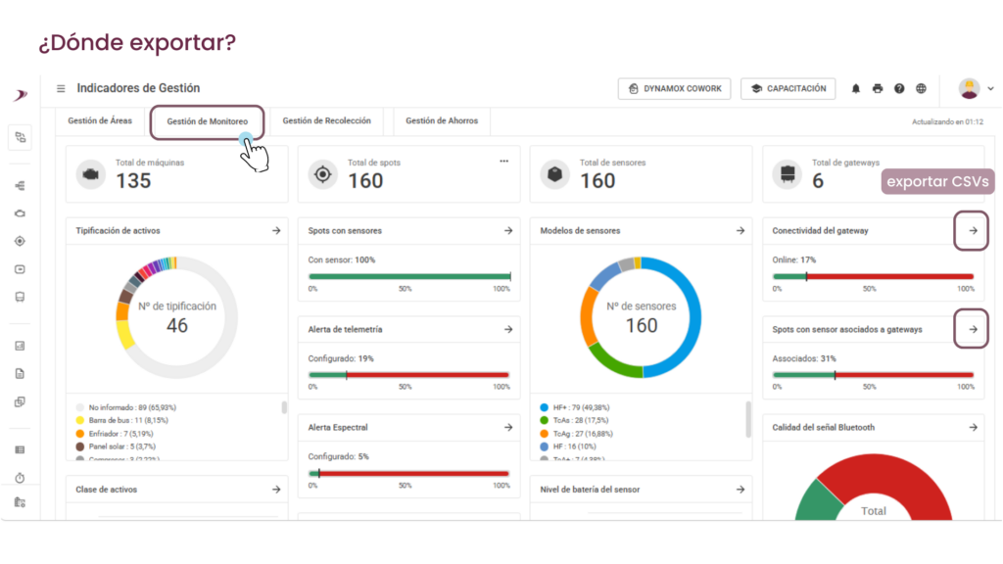The image size is (1003, 564).
Task: Select the Gestión de Monitoreo tab
Action: (208, 121)
